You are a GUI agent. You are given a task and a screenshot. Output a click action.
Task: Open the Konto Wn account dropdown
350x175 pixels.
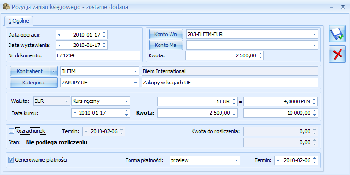(314, 35)
